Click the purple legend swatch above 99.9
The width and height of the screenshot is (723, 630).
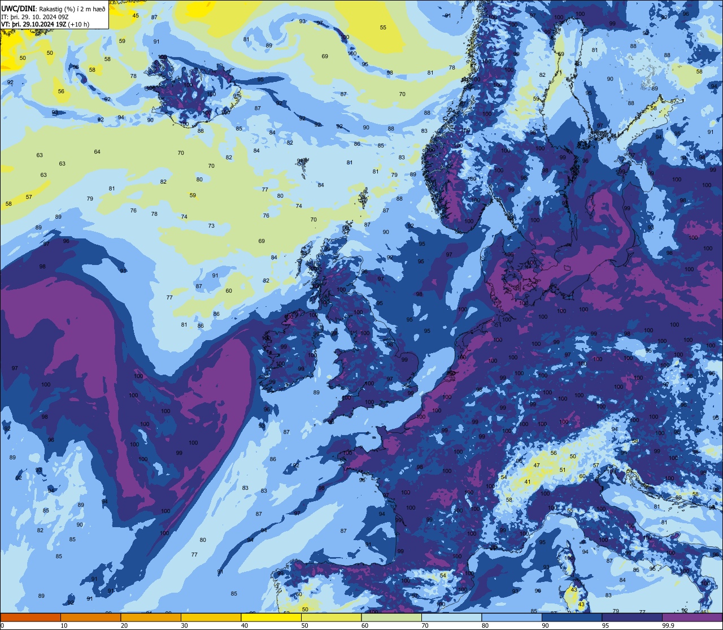point(692,618)
